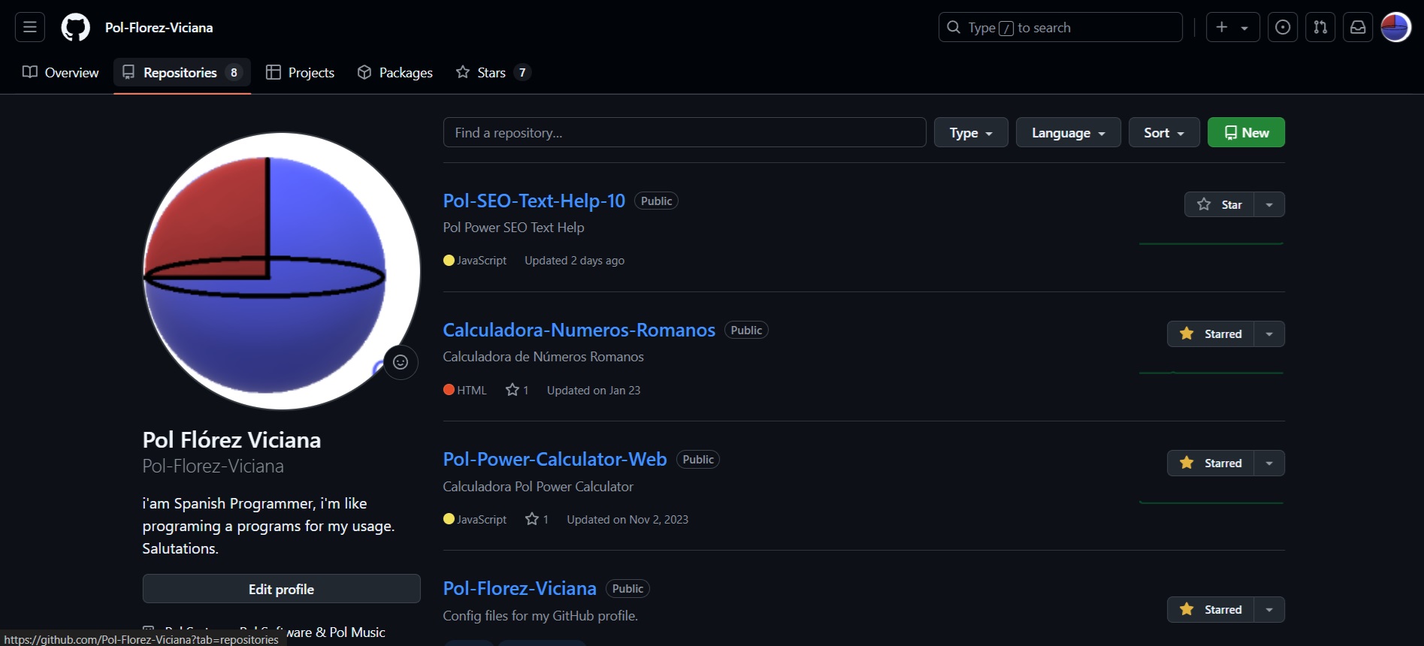This screenshot has height=646, width=1424.
Task: Click the 'Updated on Nov 2, 2023' text
Action: click(x=627, y=519)
